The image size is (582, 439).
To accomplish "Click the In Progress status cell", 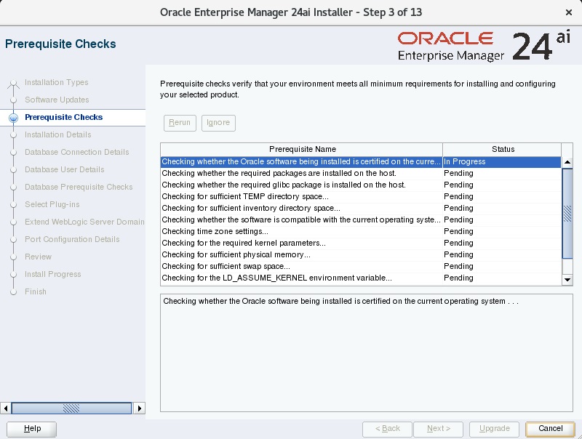I will [x=502, y=161].
